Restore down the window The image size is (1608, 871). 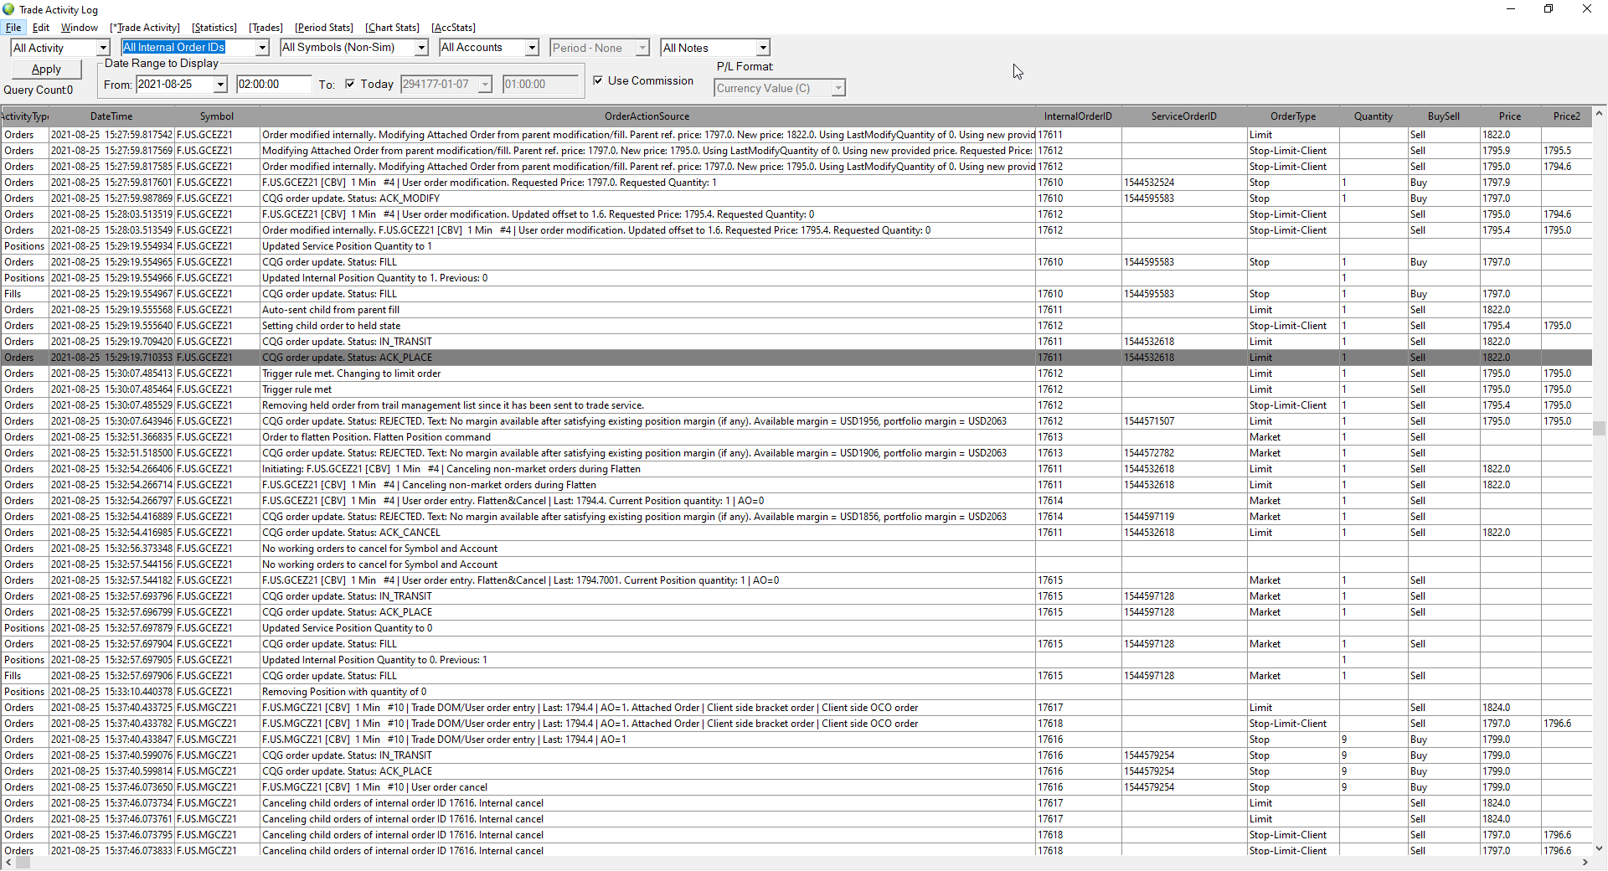[x=1549, y=9]
